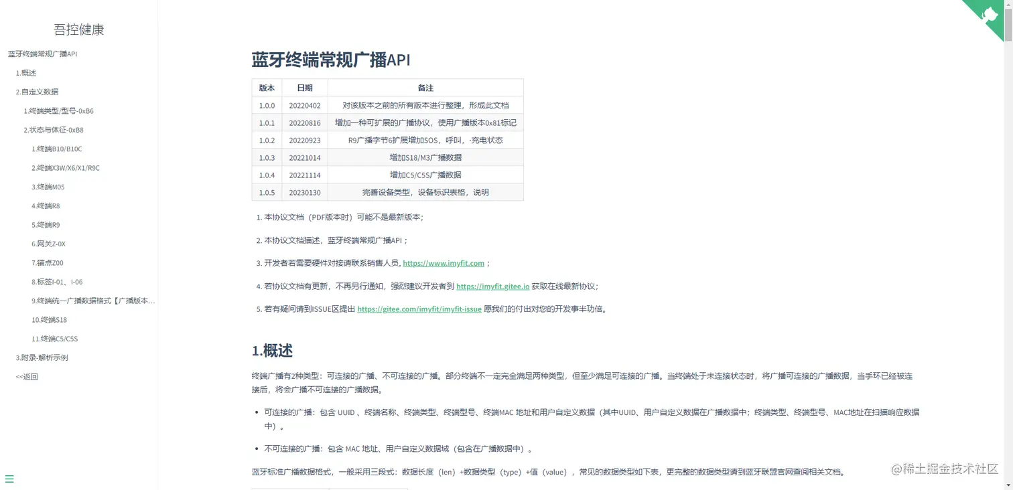The height and width of the screenshot is (490, 1013).
Task: Click the 备注 table column header
Action: click(425, 88)
